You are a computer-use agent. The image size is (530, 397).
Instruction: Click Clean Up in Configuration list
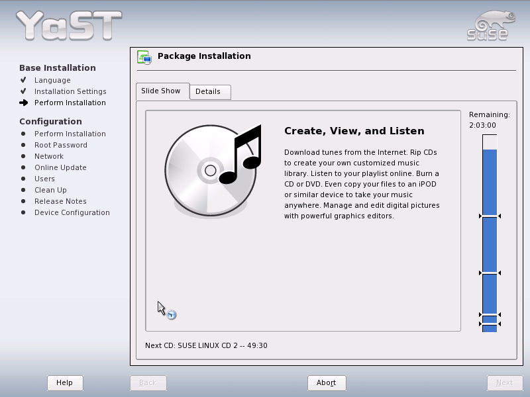coord(51,190)
